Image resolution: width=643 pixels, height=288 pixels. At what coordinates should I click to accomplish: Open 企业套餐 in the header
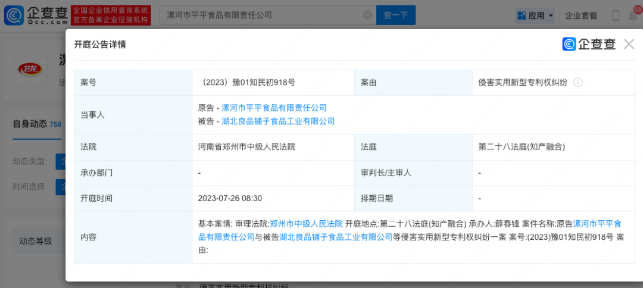coord(581,15)
